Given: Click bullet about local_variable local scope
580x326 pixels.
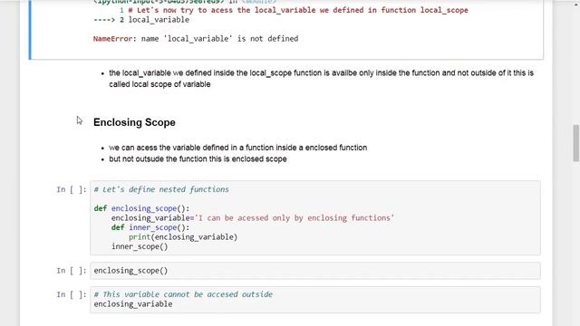Looking at the screenshot, I should 321,79.
